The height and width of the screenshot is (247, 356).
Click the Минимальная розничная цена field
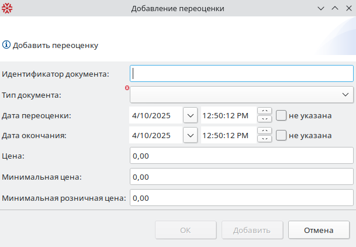coord(241,198)
